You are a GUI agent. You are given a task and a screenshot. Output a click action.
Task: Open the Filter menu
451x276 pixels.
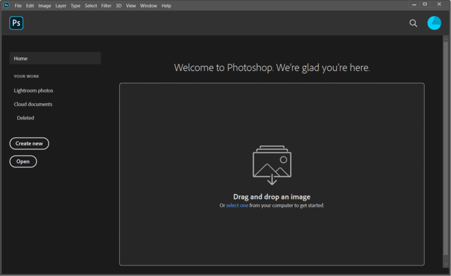(106, 6)
